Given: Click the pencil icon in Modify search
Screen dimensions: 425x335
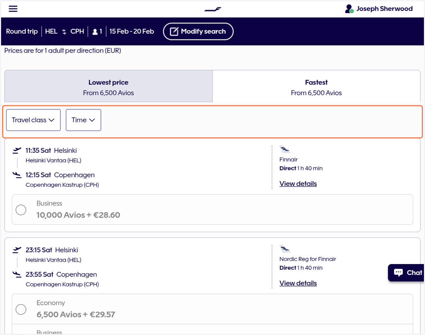Looking at the screenshot, I should [174, 32].
